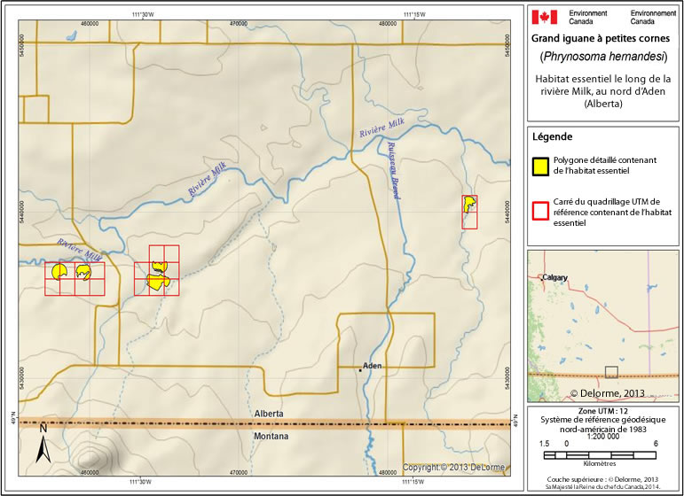This screenshot has width=684, height=496.
Task: Click the Grand iguane à petites cornes title
Action: (603, 38)
